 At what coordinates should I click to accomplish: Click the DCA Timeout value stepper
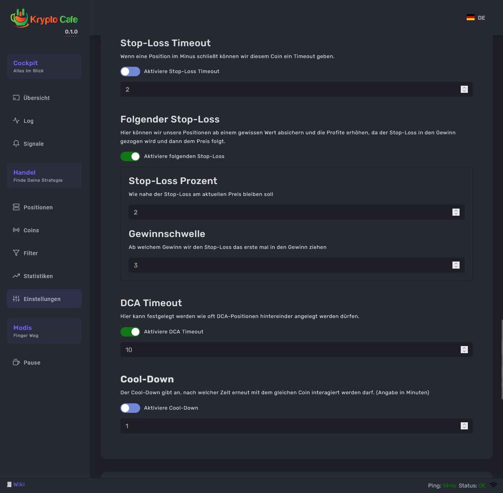tap(464, 350)
